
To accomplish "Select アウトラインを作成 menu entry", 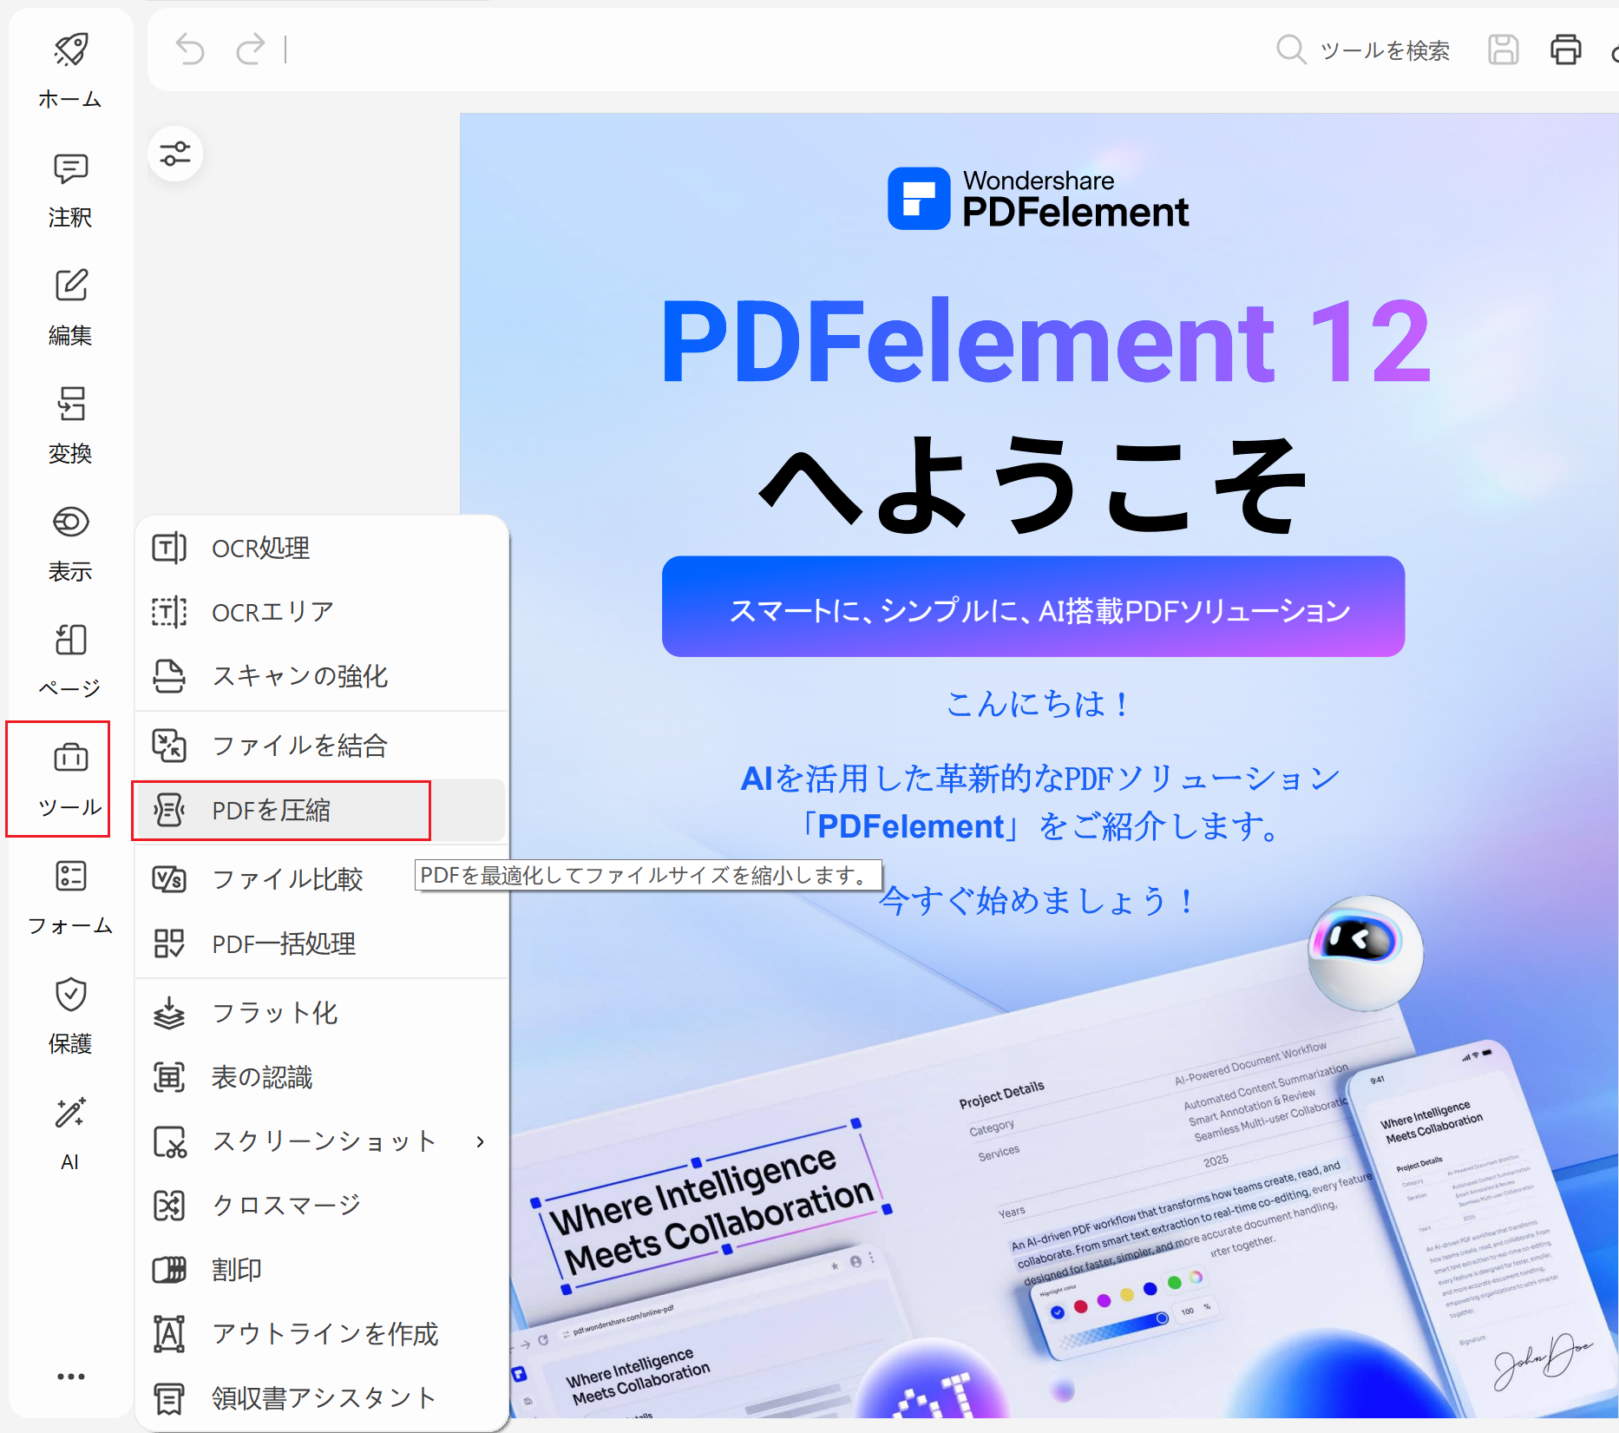I will pos(321,1334).
